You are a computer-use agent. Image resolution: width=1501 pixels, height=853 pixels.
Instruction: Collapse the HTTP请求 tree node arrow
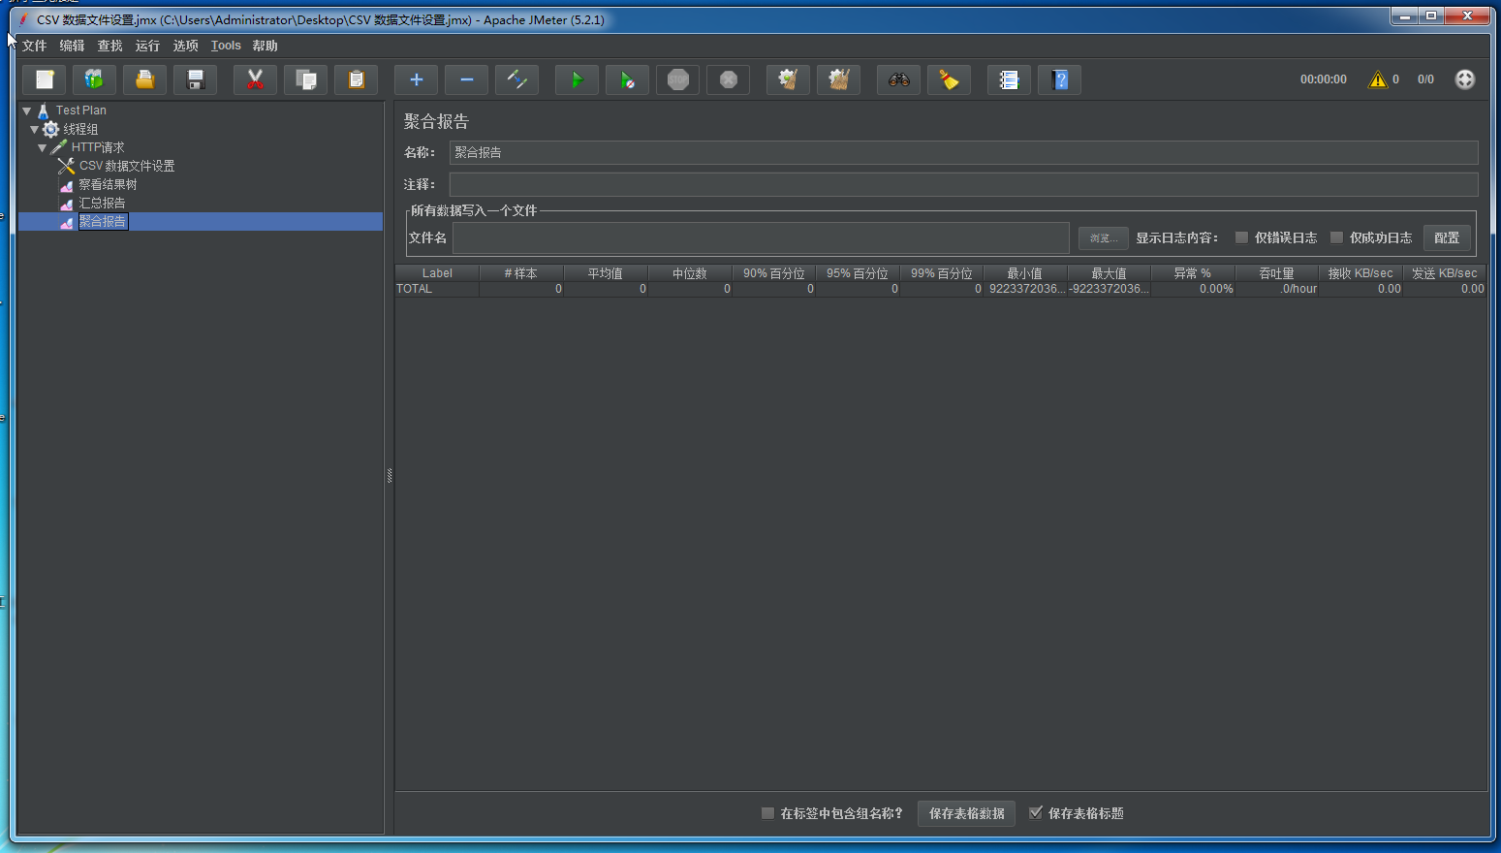tap(43, 147)
